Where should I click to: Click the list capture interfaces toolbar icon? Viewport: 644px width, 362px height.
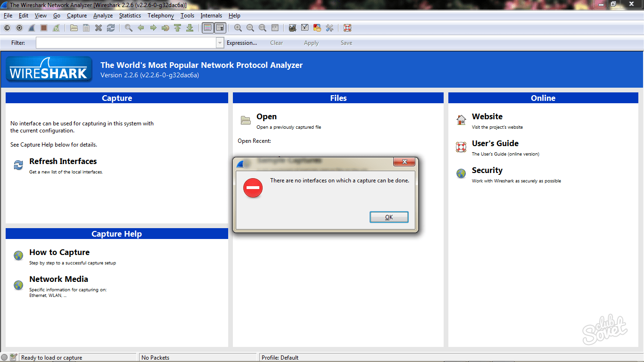click(x=7, y=28)
